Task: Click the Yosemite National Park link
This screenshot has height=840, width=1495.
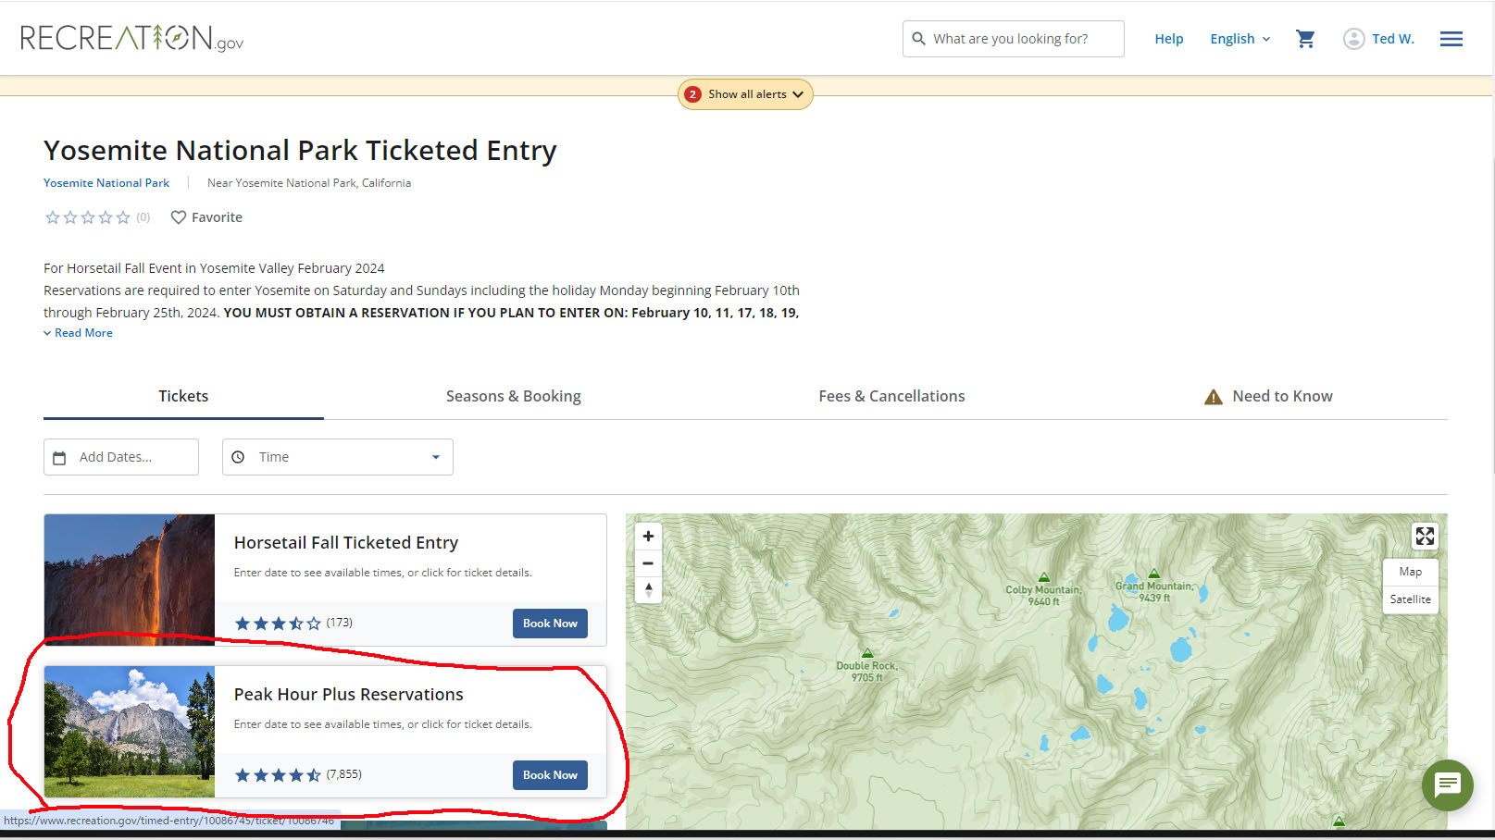Action: (x=106, y=183)
